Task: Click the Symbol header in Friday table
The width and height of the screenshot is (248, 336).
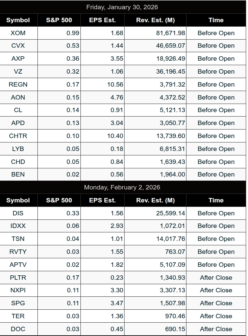Action: click(18, 20)
